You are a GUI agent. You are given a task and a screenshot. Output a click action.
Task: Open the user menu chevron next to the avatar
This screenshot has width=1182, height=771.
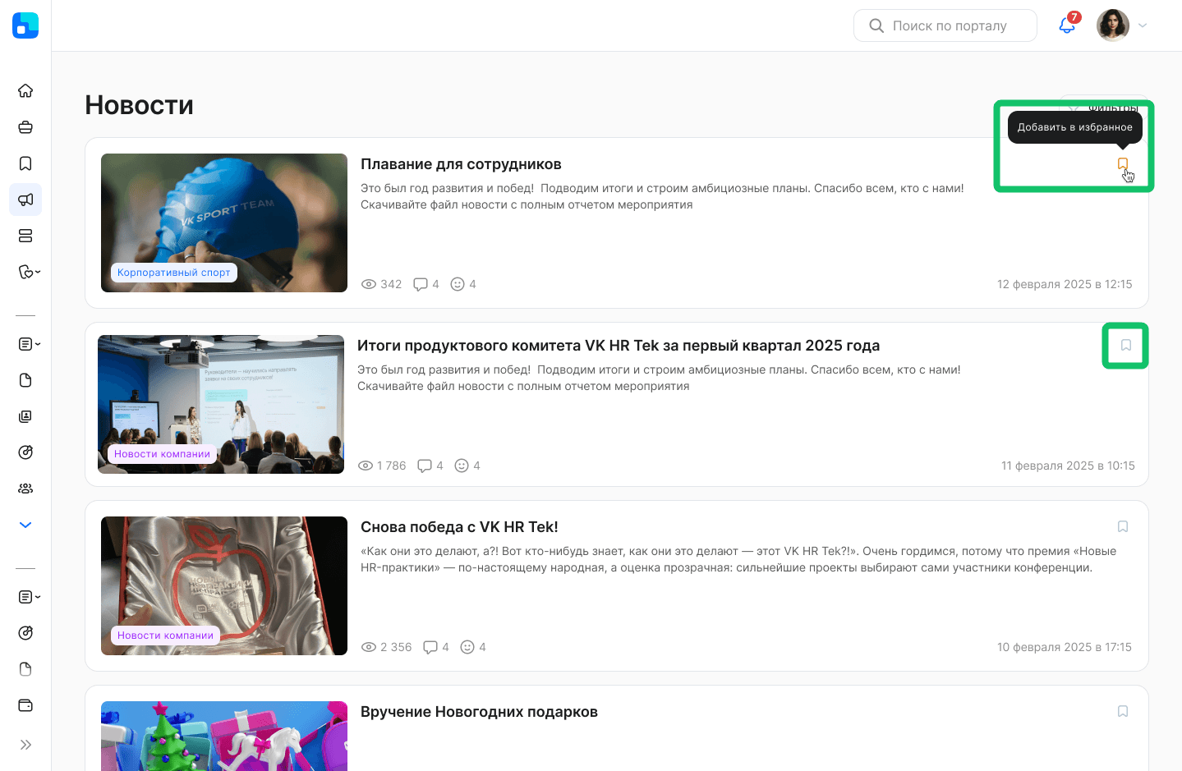coord(1143,25)
